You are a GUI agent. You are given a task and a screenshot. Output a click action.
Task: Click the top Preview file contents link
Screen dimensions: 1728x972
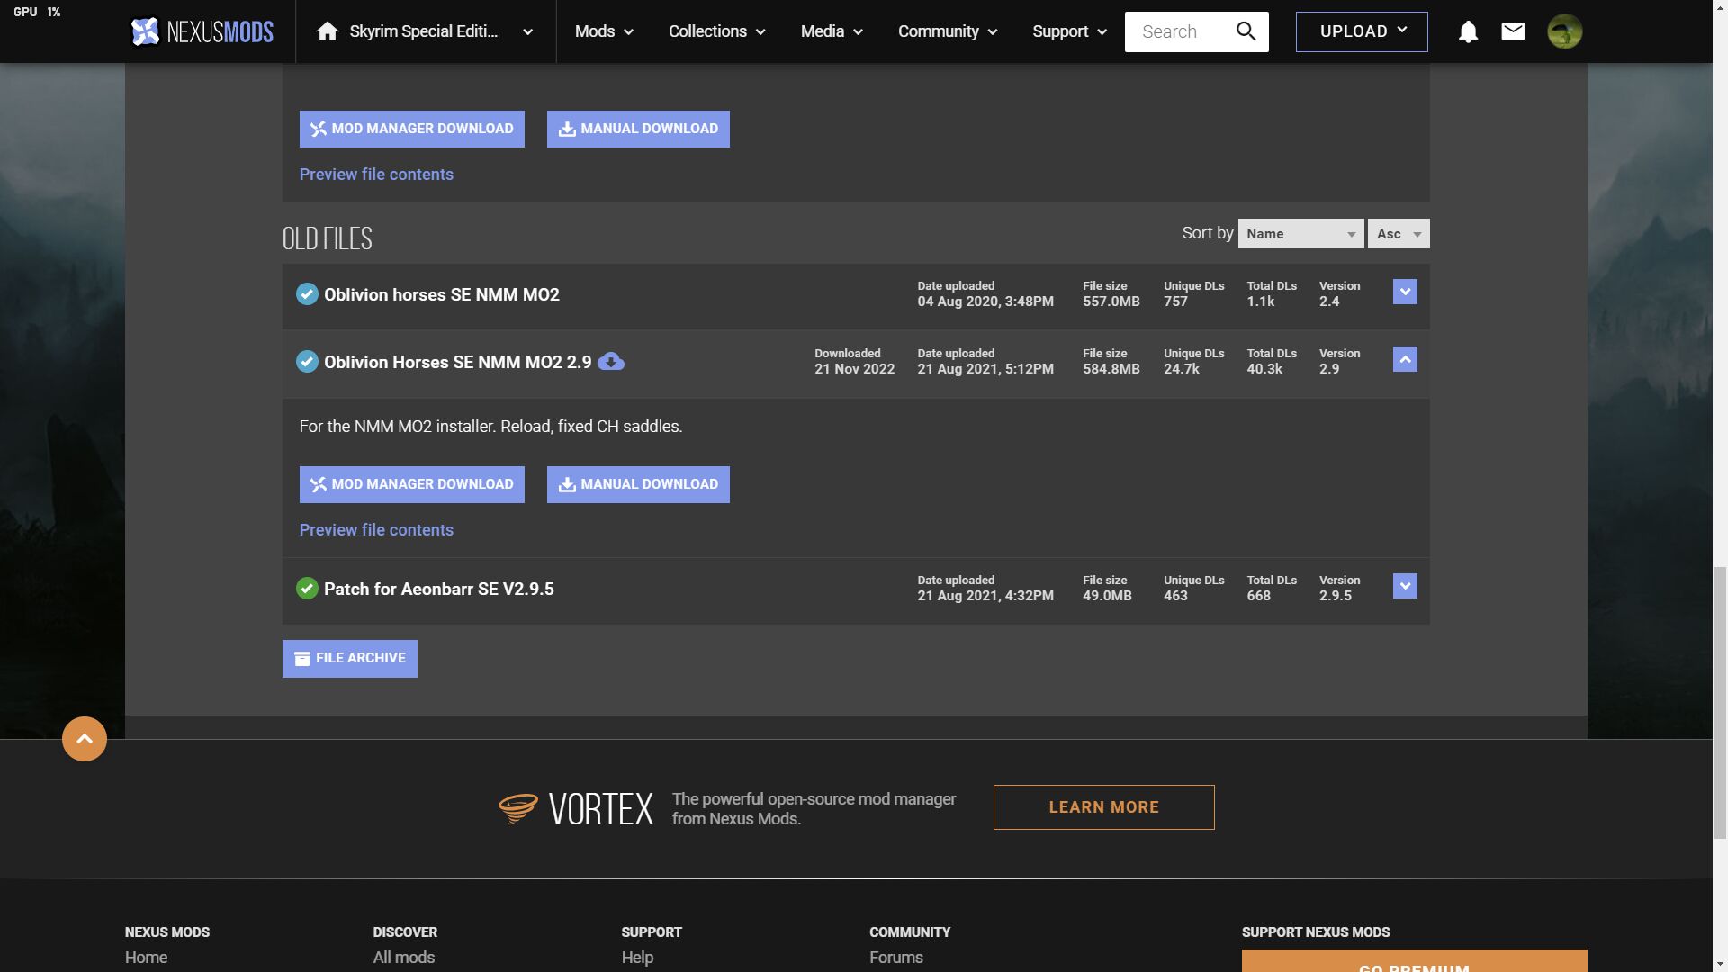click(x=376, y=175)
